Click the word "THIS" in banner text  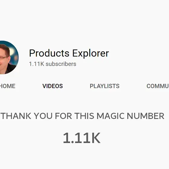click(x=84, y=116)
